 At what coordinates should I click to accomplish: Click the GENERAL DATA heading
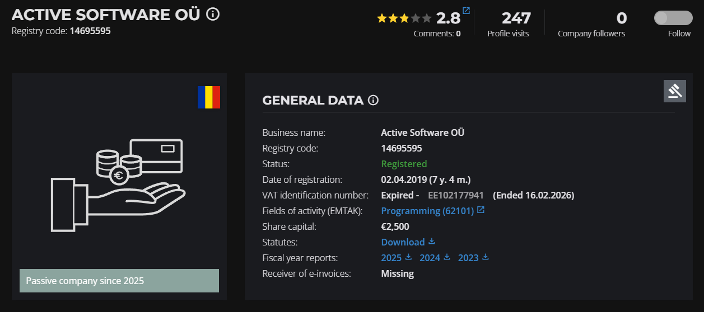(313, 101)
